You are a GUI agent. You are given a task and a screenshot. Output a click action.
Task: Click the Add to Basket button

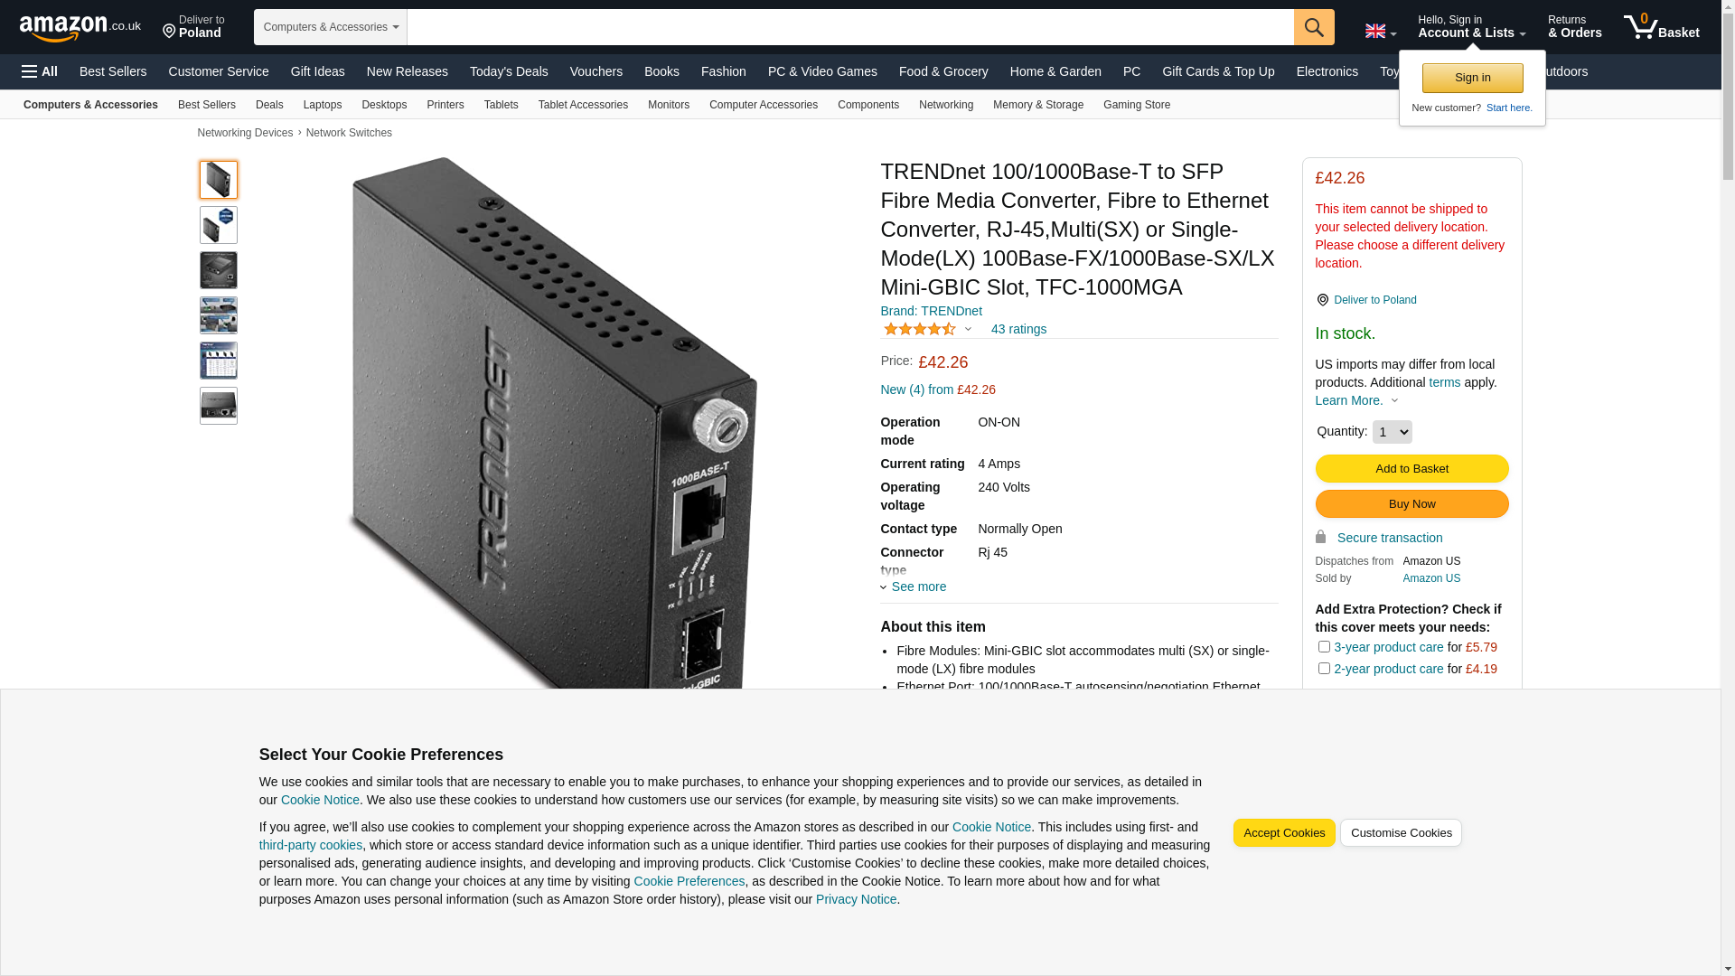(x=1411, y=468)
